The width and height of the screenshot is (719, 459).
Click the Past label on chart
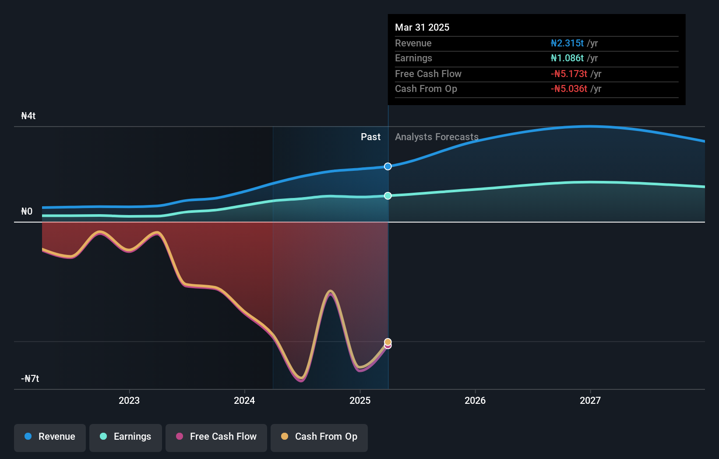(370, 137)
